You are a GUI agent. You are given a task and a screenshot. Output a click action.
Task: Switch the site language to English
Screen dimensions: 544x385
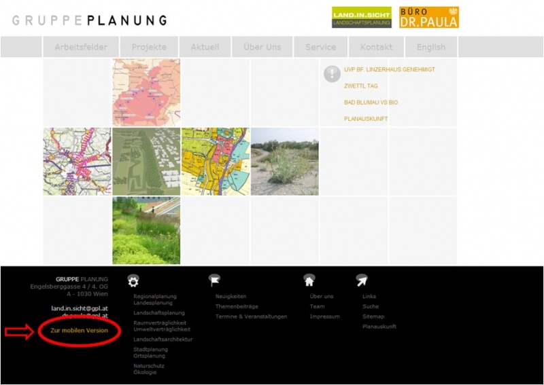pos(431,47)
